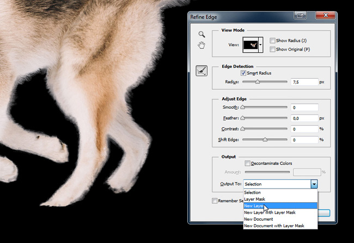Click the Radius slider handle
Screen dimensions: 354x243
258,82
